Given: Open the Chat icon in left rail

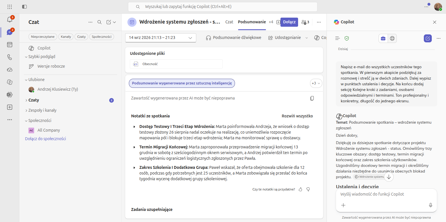Looking at the screenshot, I should click(10, 32).
